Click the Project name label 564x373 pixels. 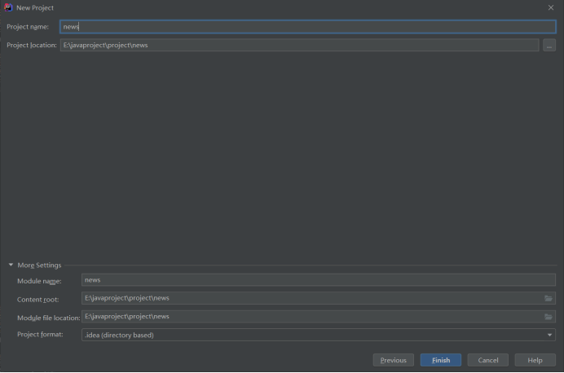tap(28, 27)
